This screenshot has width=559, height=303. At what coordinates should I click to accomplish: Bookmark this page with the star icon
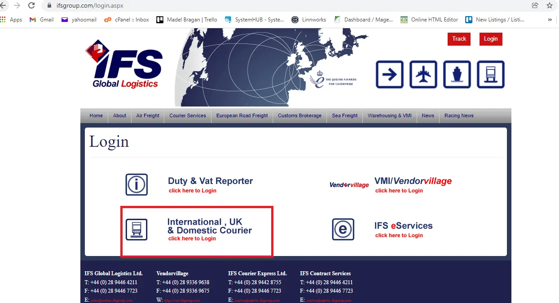click(x=550, y=5)
